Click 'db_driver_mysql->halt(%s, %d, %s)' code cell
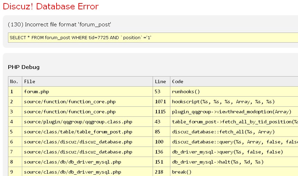The image size is (298, 176). point(234,162)
